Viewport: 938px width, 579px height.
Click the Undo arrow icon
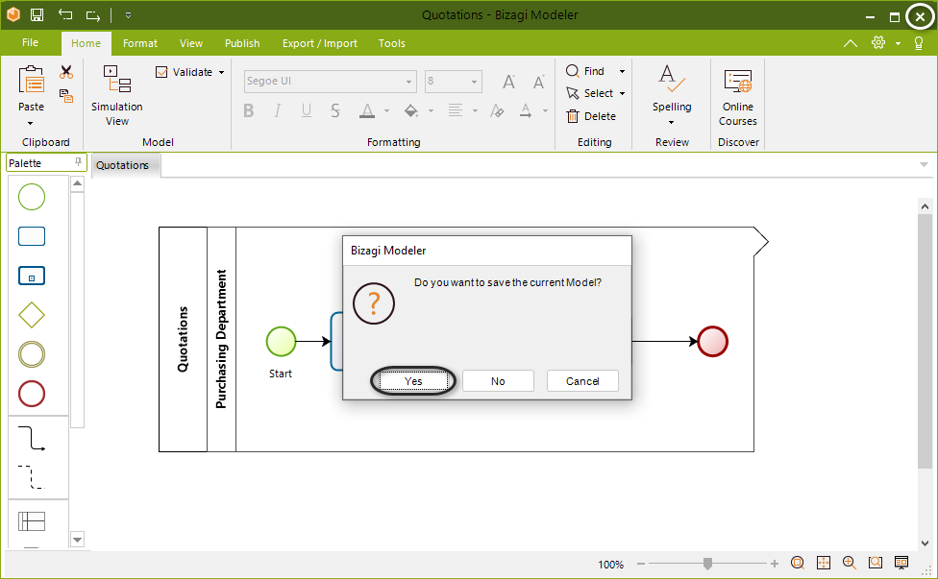tap(65, 14)
